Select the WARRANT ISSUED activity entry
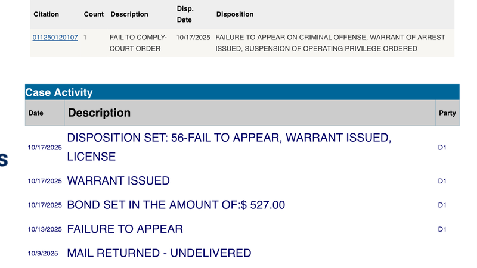The image size is (477, 268). [119, 181]
